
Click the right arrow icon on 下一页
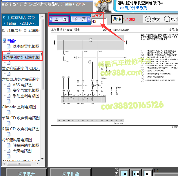click(89, 19)
